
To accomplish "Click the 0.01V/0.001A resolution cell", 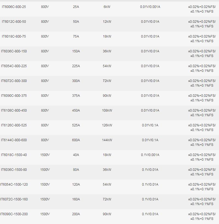I will [150, 7].
